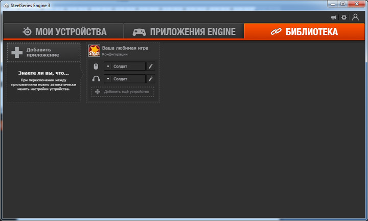This screenshot has width=368, height=221.
Task: Click the Конфигурации label
Action: tap(115, 54)
